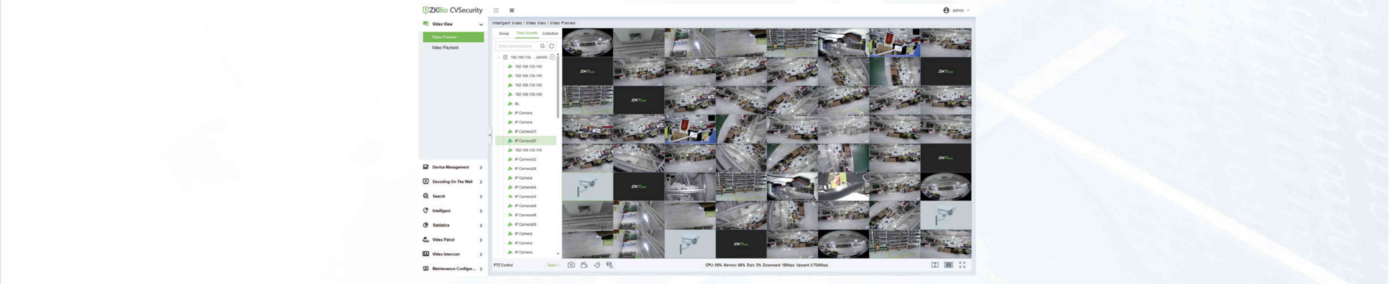The width and height of the screenshot is (1389, 284).
Task: Switch to the Total Quantity tab
Action: [x=527, y=33]
